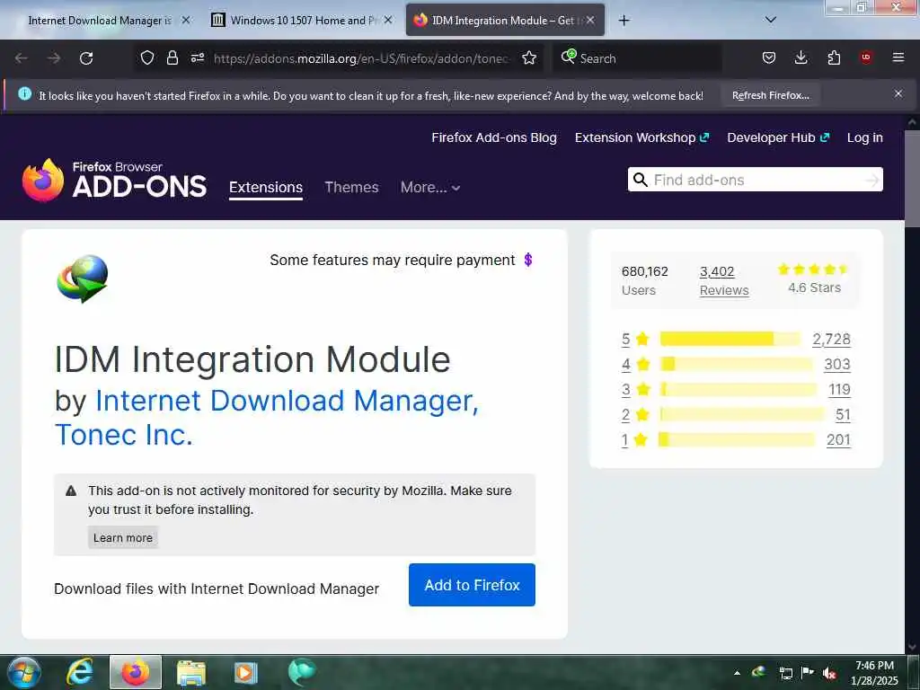Submit add-on search arrow button
This screenshot has height=690, width=920.
(x=872, y=180)
